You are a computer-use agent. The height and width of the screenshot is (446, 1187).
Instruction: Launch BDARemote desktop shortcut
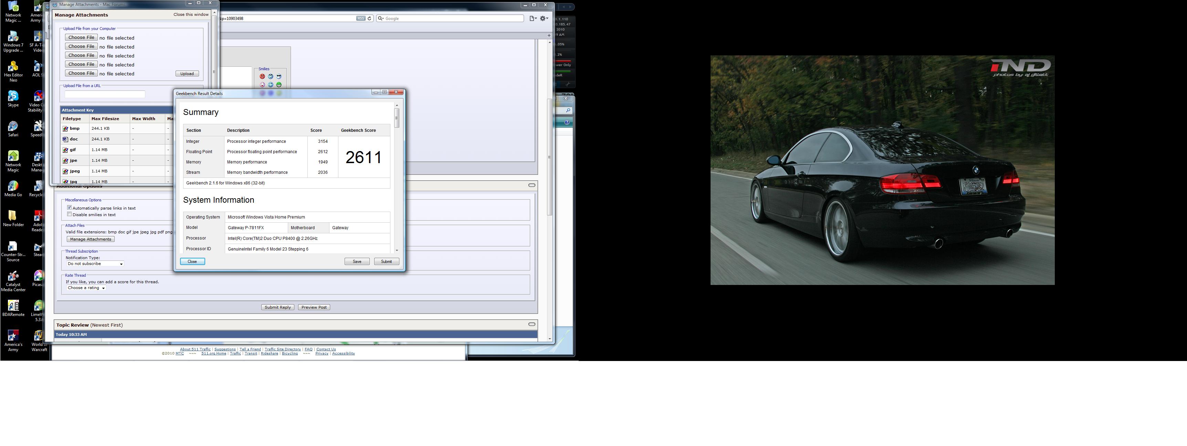coord(13,308)
